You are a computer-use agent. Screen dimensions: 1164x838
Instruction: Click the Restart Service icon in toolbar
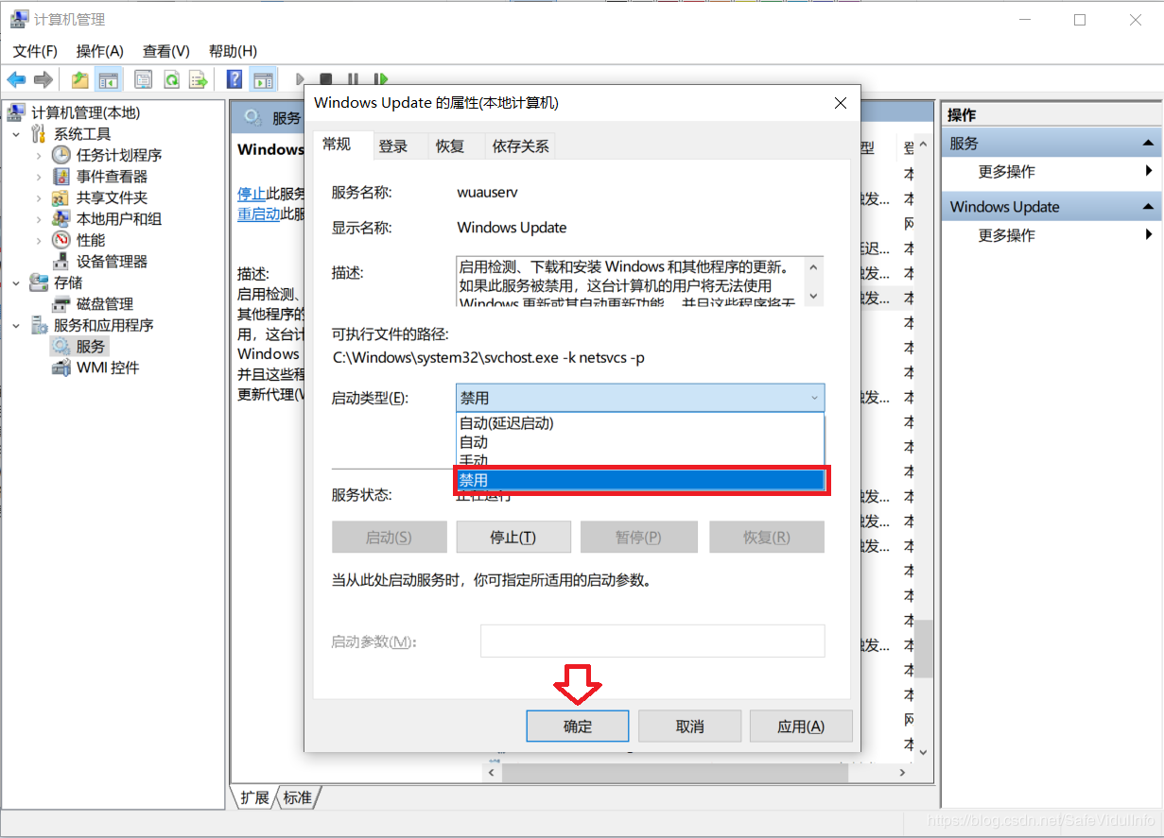click(x=381, y=79)
